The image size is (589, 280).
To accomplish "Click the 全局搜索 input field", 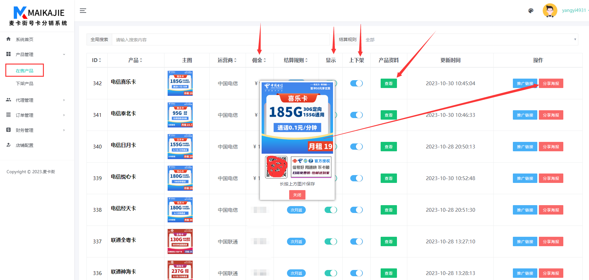I will pos(221,39).
